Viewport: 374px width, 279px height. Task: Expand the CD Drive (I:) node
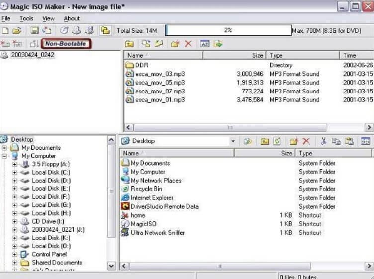14,221
